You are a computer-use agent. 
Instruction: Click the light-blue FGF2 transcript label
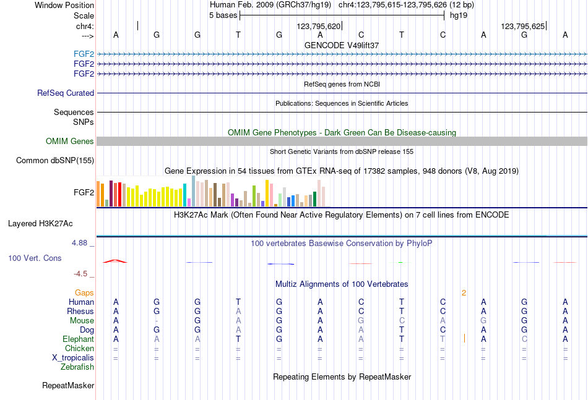[x=84, y=54]
